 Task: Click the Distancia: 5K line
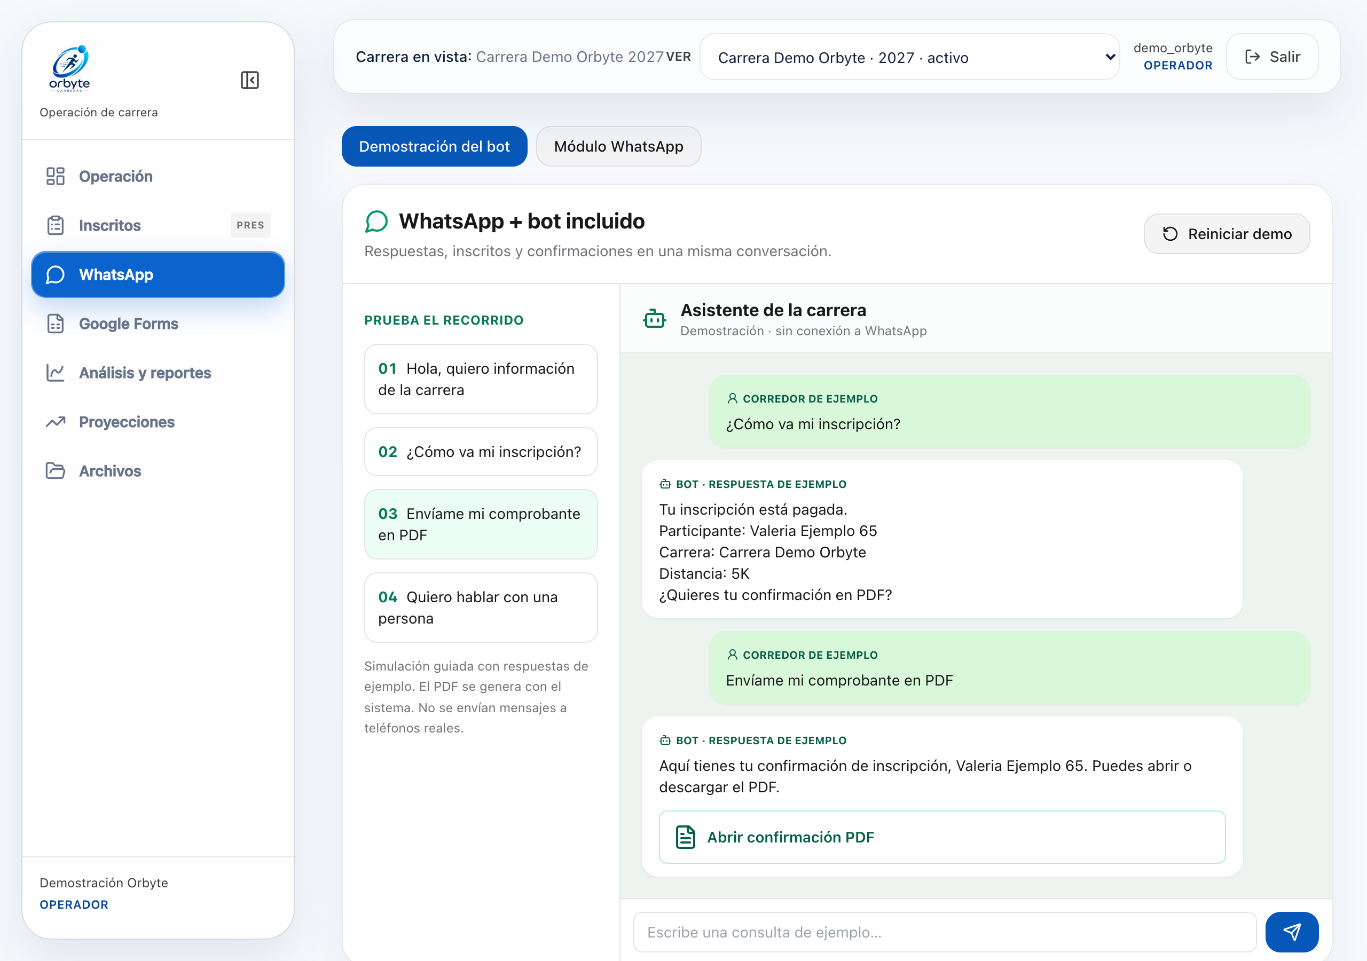[x=704, y=573]
